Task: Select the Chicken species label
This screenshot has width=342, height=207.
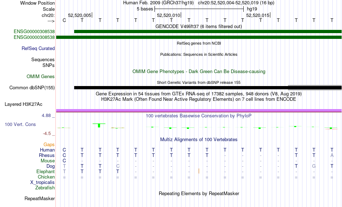Action: [x=46, y=177]
